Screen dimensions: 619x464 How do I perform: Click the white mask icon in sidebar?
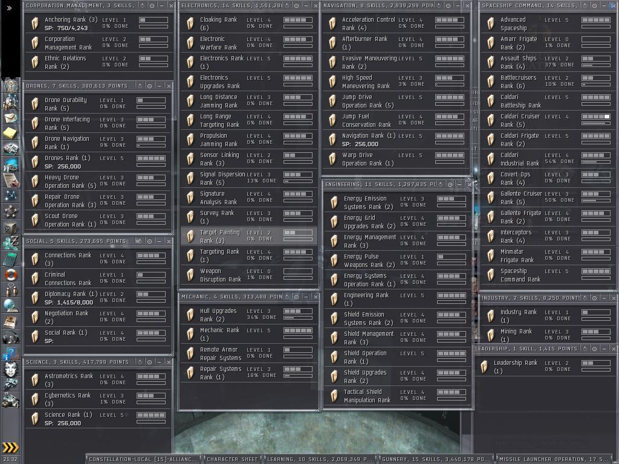point(10,369)
